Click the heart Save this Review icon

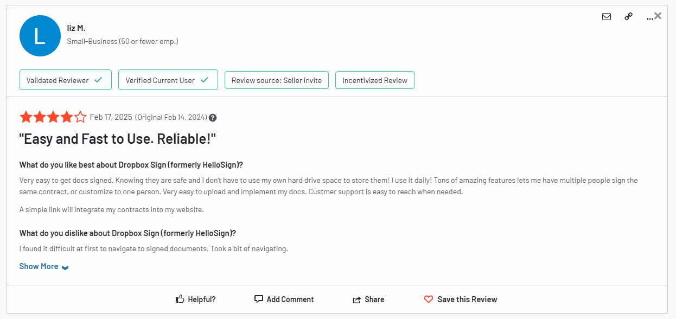pyautogui.click(x=429, y=299)
